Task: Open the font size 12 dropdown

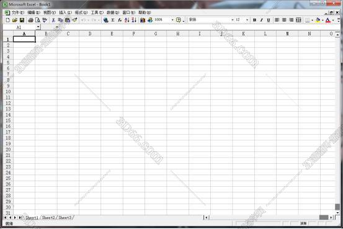Action: tap(247, 20)
